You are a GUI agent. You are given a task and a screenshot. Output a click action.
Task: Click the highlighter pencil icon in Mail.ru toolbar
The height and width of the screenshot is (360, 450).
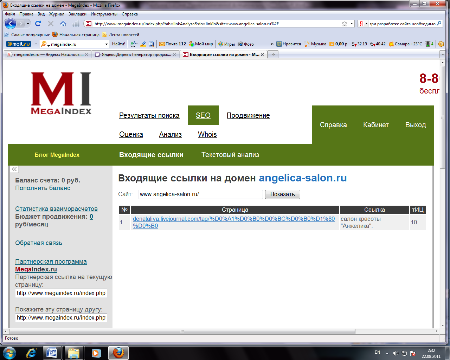pyautogui.click(x=143, y=44)
